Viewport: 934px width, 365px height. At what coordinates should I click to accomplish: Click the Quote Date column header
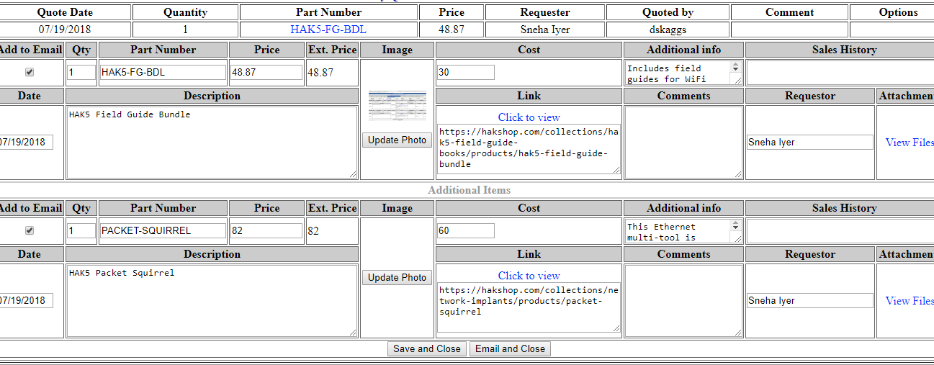point(65,12)
